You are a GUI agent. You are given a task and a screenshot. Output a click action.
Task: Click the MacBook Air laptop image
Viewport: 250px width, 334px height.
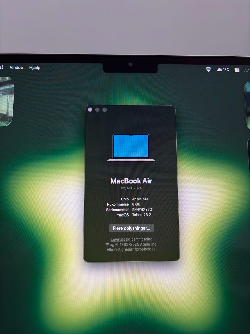131,147
